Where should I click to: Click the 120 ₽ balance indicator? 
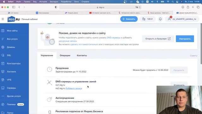click(147, 19)
